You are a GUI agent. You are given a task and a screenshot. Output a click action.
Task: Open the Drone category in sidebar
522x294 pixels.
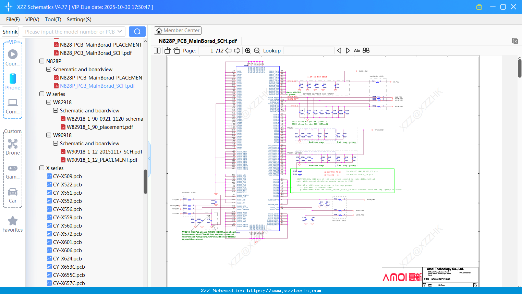coord(13,147)
